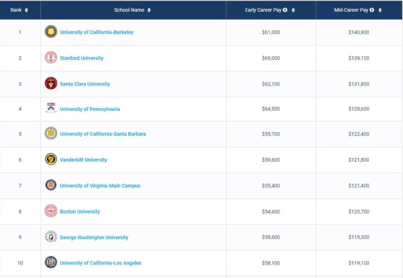Sort by Mid-Career Pay arrows

(x=380, y=10)
